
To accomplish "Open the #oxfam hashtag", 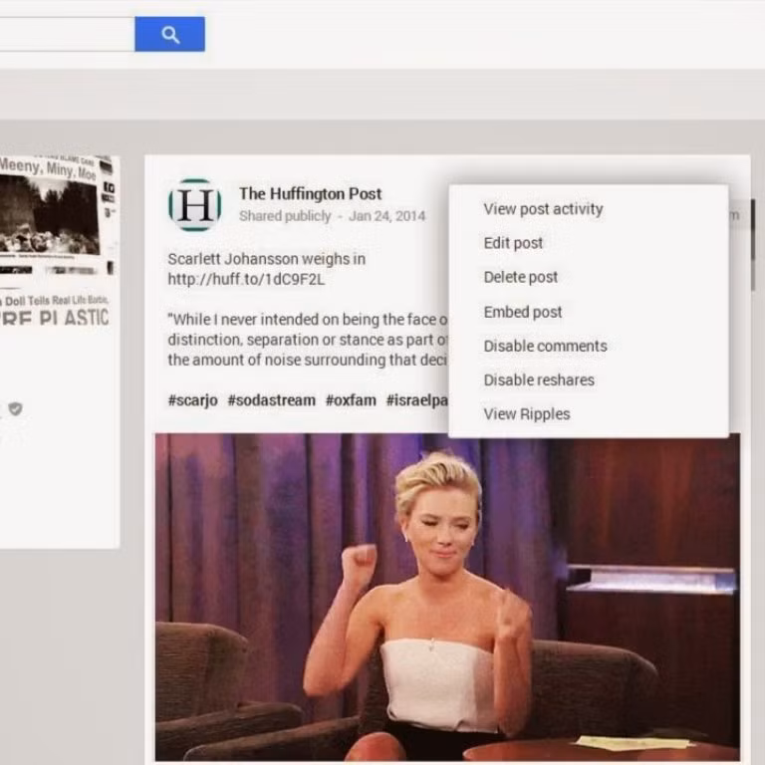I will click(x=350, y=399).
